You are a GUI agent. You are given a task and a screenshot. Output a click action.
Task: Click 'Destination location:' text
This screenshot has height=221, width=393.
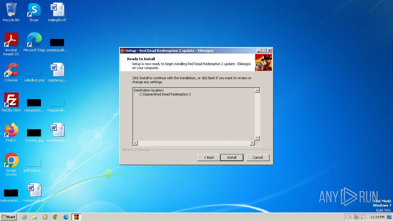point(149,90)
